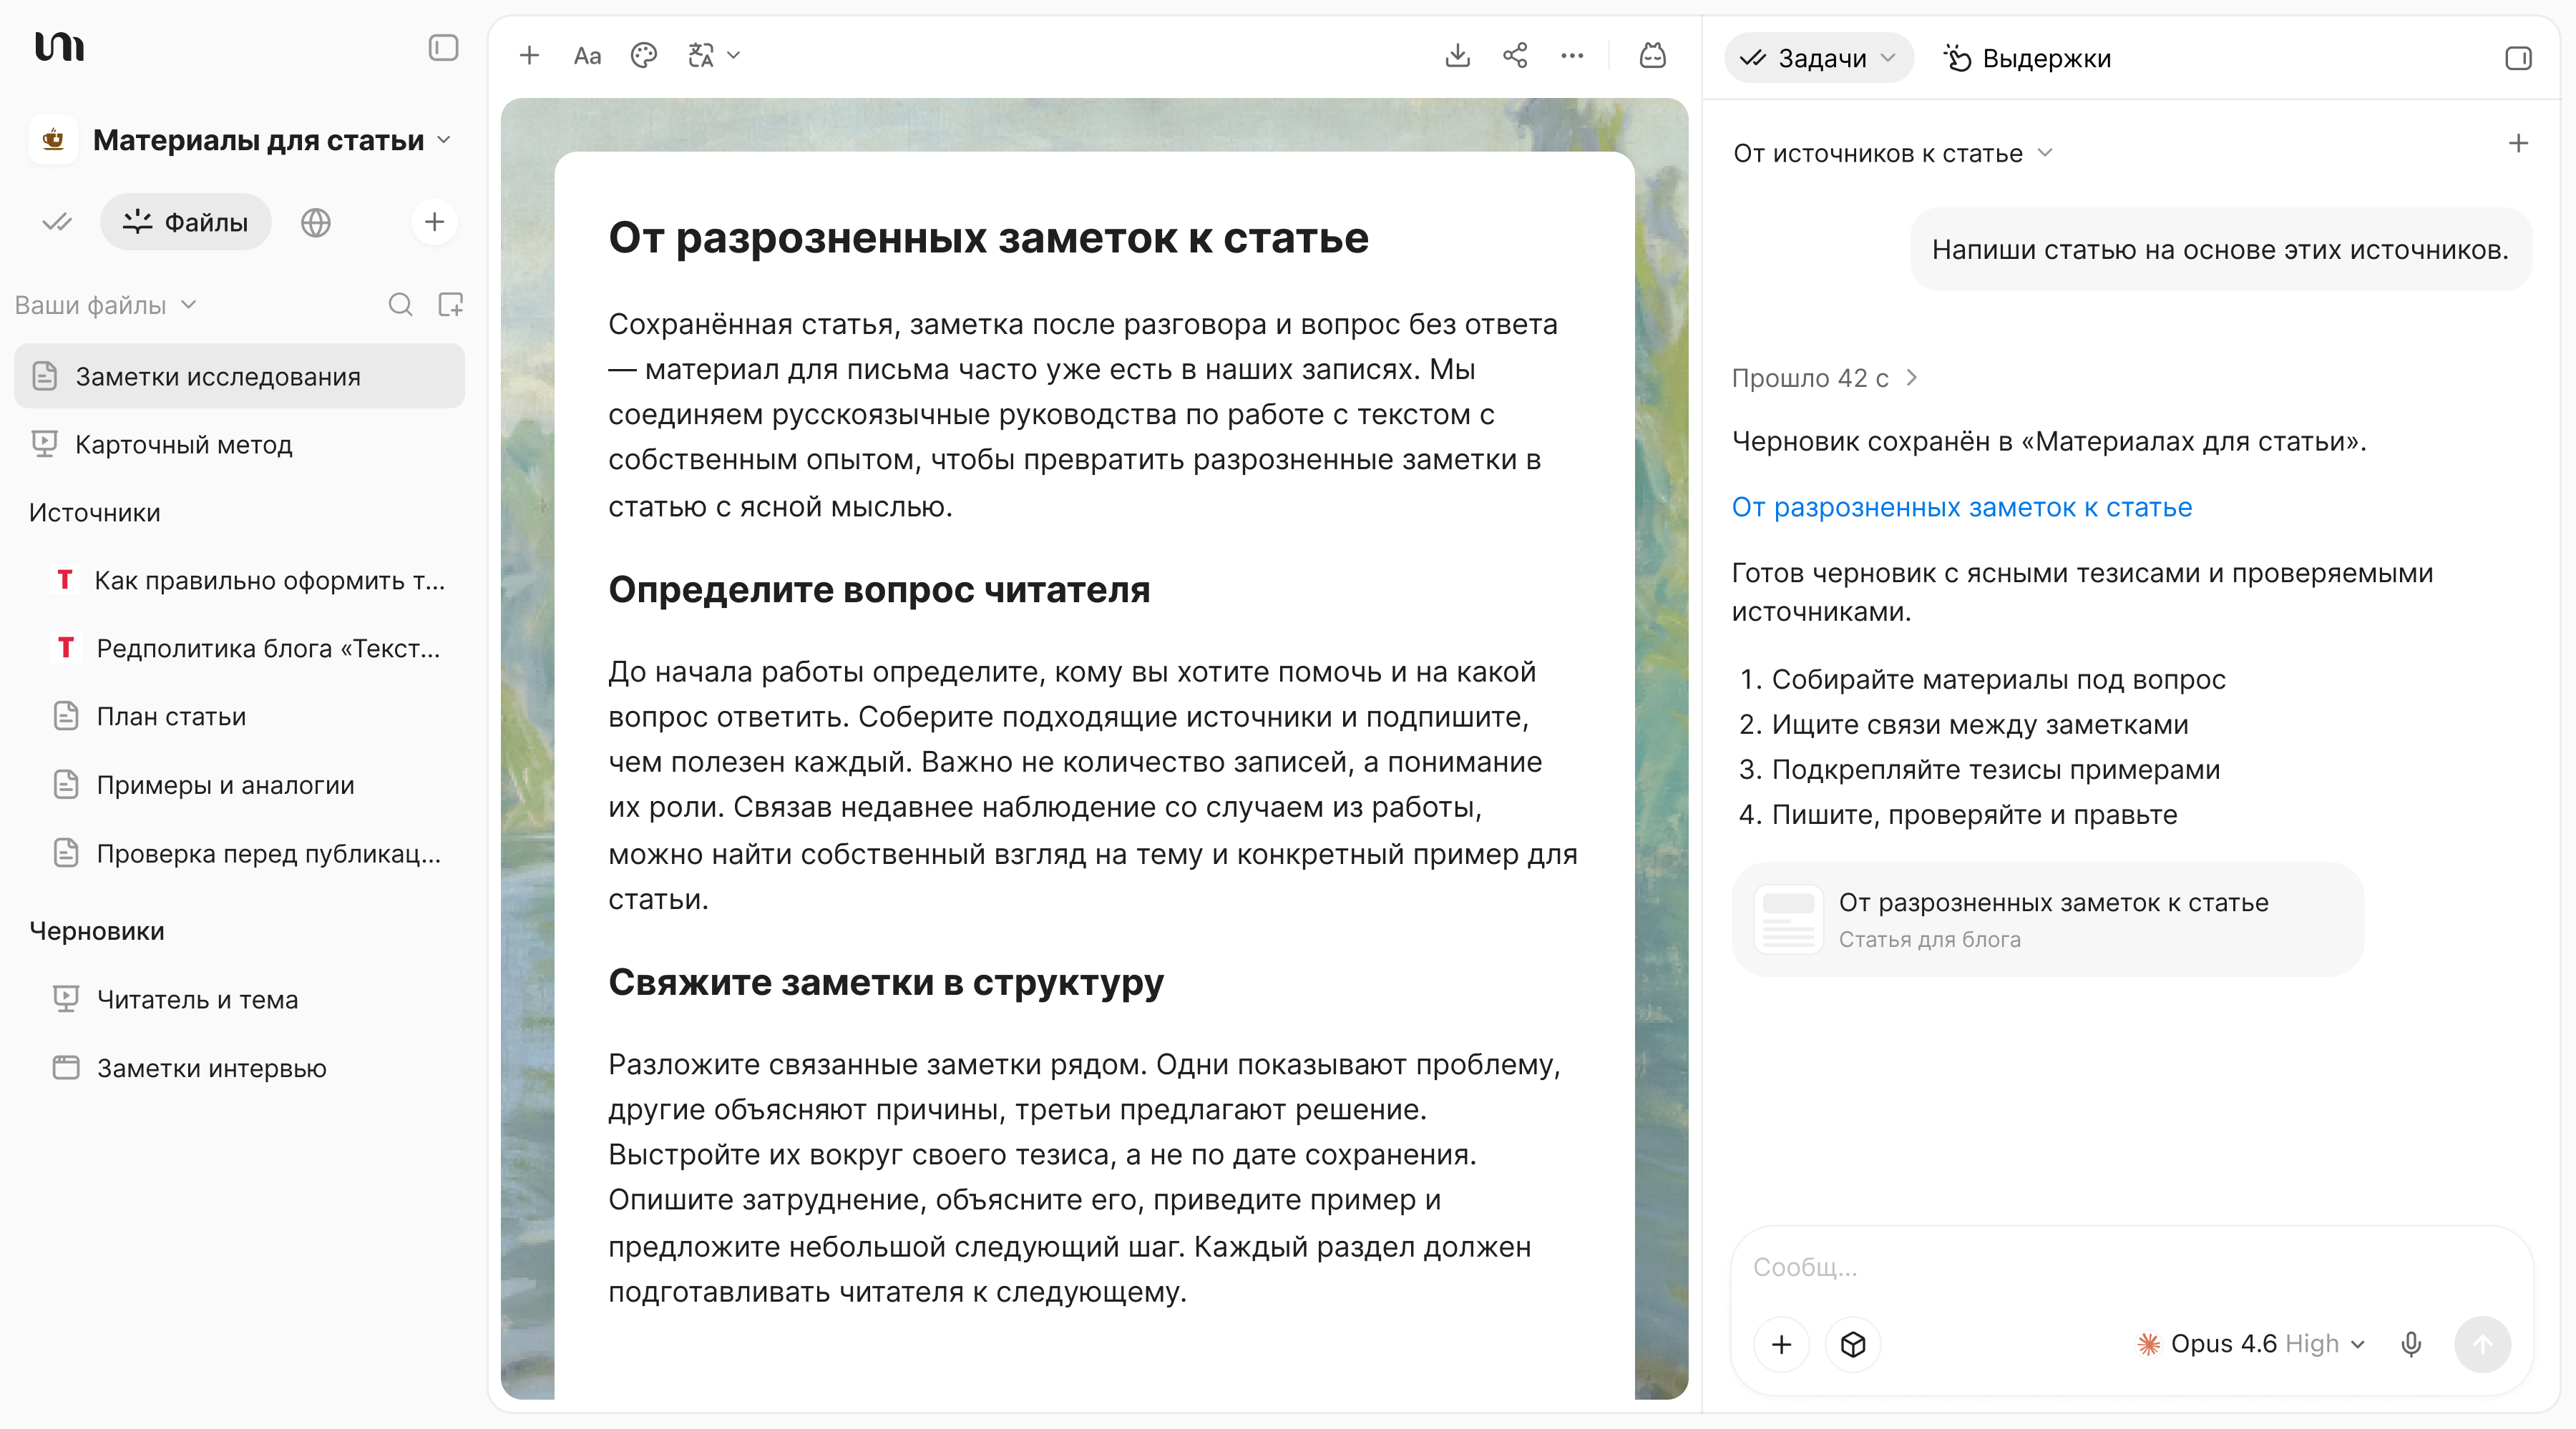2576x1429 pixels.
Task: Expand Прошло 42 с details
Action: coord(1825,378)
